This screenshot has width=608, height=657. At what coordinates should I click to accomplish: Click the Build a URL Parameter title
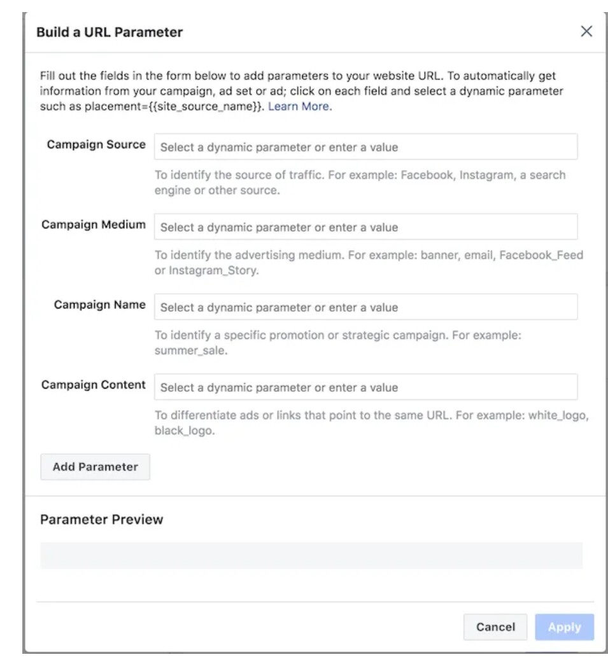coord(110,32)
